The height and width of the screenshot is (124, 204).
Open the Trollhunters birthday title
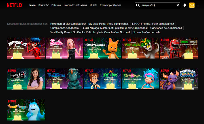click(64, 79)
